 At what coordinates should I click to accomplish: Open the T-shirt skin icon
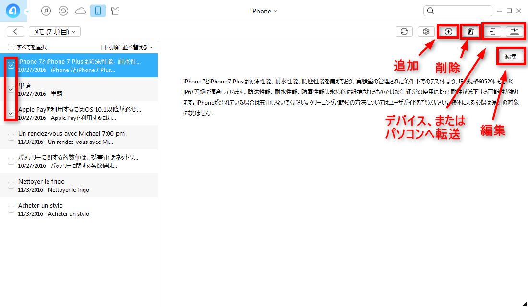click(115, 11)
